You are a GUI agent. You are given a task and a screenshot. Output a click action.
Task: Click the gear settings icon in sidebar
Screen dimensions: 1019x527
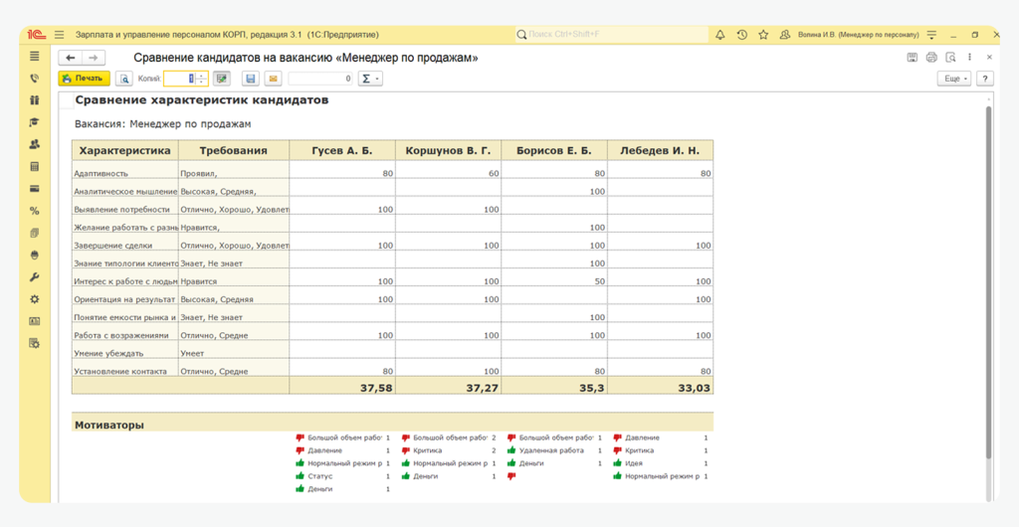click(x=35, y=298)
